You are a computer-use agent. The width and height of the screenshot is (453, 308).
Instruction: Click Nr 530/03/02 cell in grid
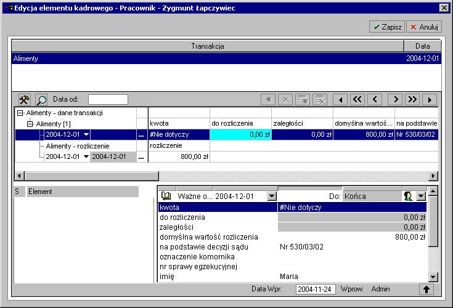416,134
